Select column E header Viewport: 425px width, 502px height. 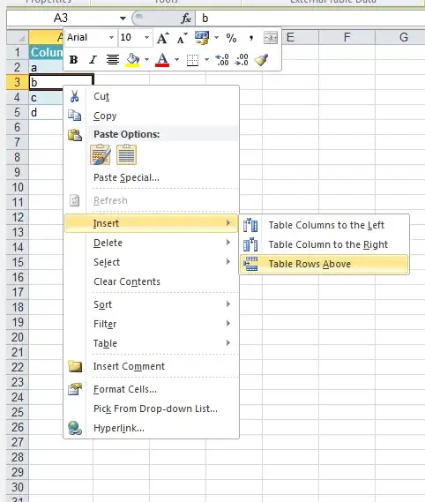(291, 37)
